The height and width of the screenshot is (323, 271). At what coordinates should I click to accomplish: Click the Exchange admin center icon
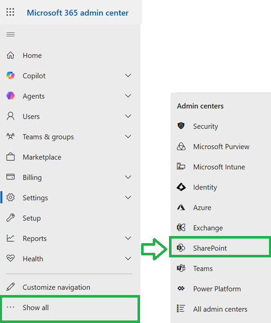(181, 227)
